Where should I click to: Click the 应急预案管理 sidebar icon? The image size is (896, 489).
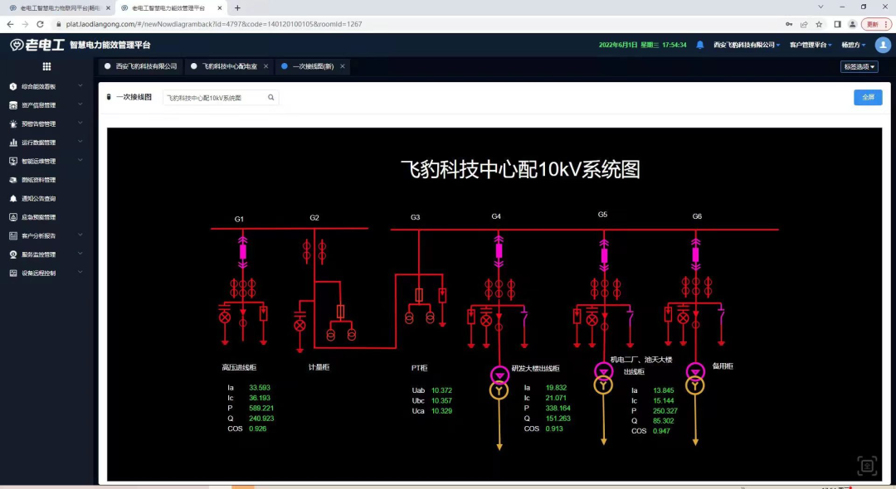coord(13,217)
